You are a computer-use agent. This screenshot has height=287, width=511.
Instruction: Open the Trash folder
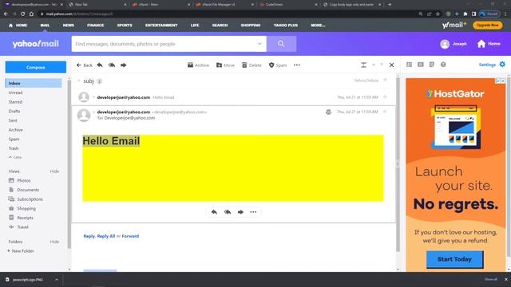click(14, 148)
